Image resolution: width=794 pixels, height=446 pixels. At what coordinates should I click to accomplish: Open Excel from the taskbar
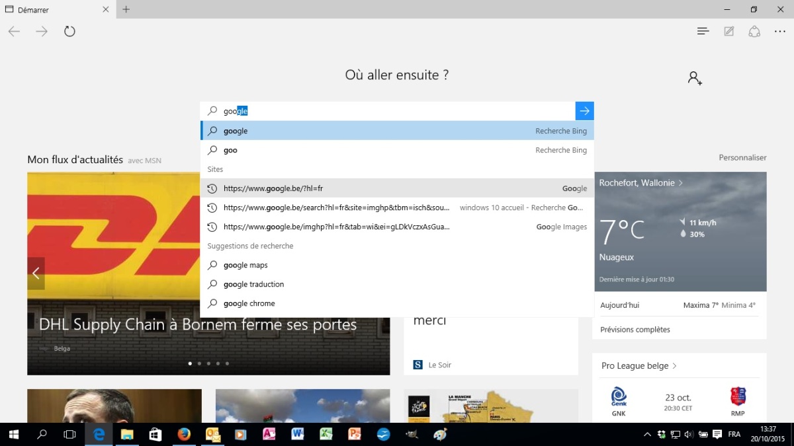(x=326, y=434)
